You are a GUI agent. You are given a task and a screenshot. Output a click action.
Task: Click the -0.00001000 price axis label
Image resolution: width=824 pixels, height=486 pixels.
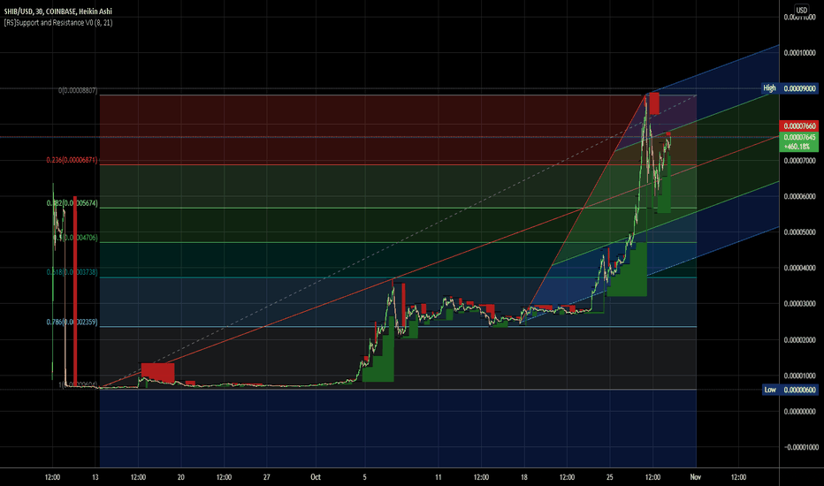(801, 447)
